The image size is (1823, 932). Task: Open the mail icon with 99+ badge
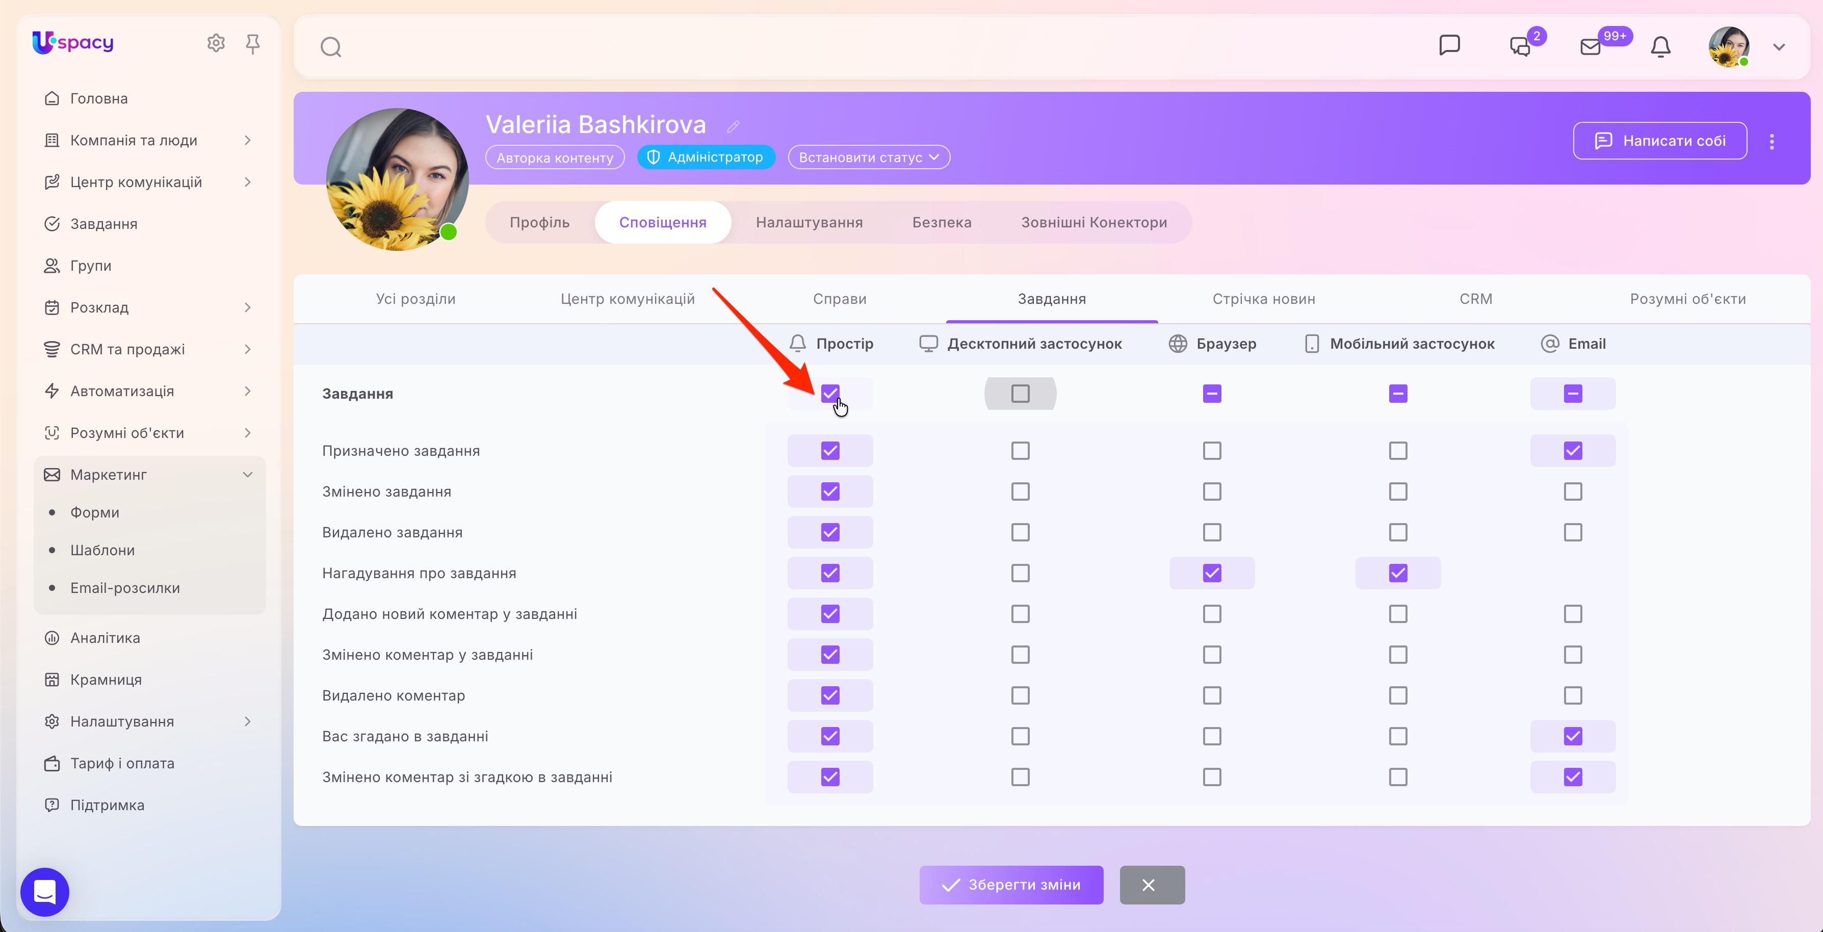pyautogui.click(x=1590, y=47)
